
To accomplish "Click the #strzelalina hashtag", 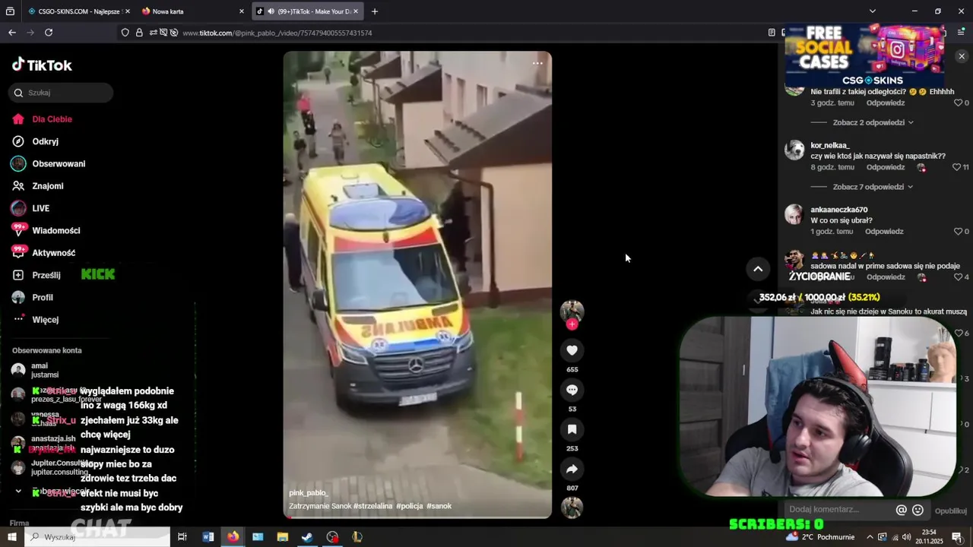I will pos(372,506).
